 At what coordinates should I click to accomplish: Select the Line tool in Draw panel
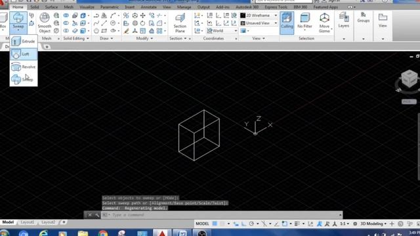(104, 24)
